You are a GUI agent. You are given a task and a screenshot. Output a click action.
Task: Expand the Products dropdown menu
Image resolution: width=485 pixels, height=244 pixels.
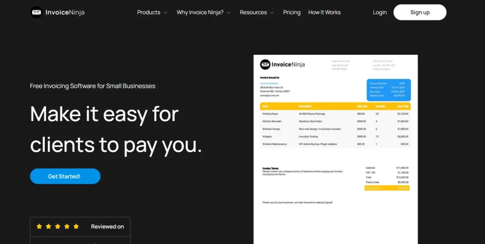(x=152, y=12)
